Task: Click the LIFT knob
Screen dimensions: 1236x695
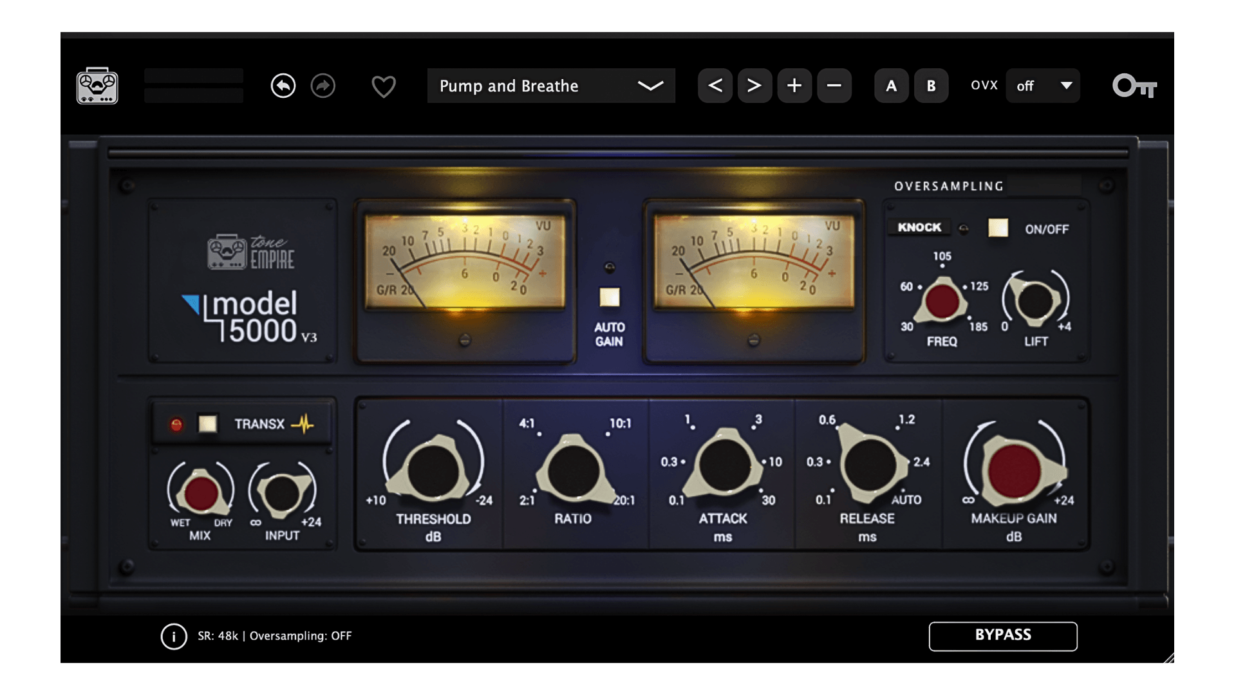Action: coord(1036,301)
